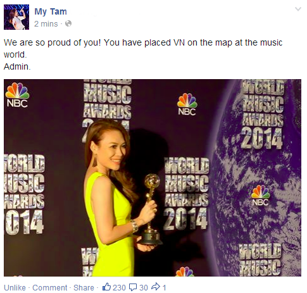Image resolution: width=307 pixels, height=293 pixels.
Task: Click the "world." text line in post
Action: pos(15,54)
